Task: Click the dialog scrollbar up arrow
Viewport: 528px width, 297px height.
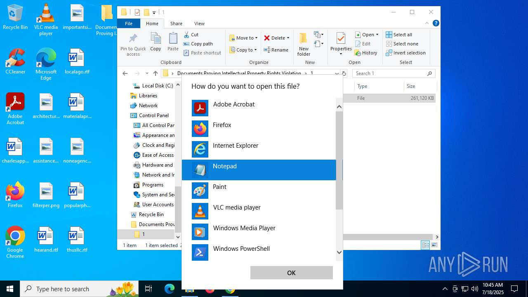Action: click(339, 107)
